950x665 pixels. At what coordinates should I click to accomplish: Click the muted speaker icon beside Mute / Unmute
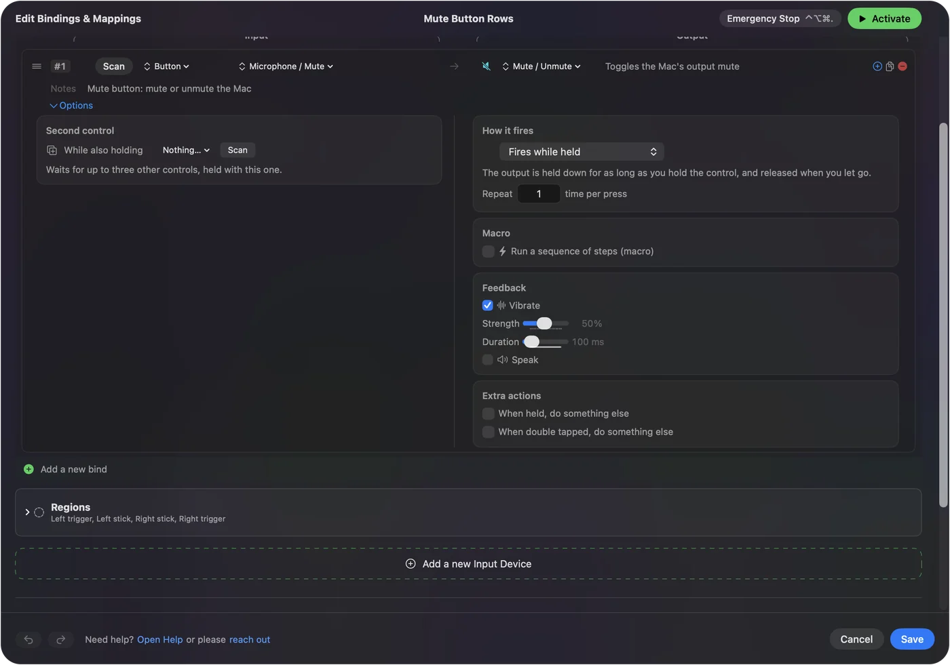(x=487, y=66)
